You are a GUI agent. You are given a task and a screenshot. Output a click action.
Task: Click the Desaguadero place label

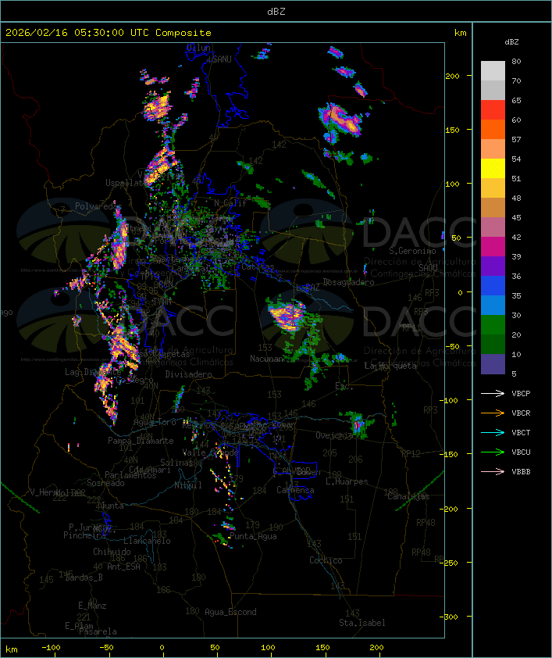(348, 282)
